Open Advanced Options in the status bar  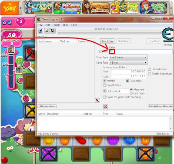tap(48, 133)
